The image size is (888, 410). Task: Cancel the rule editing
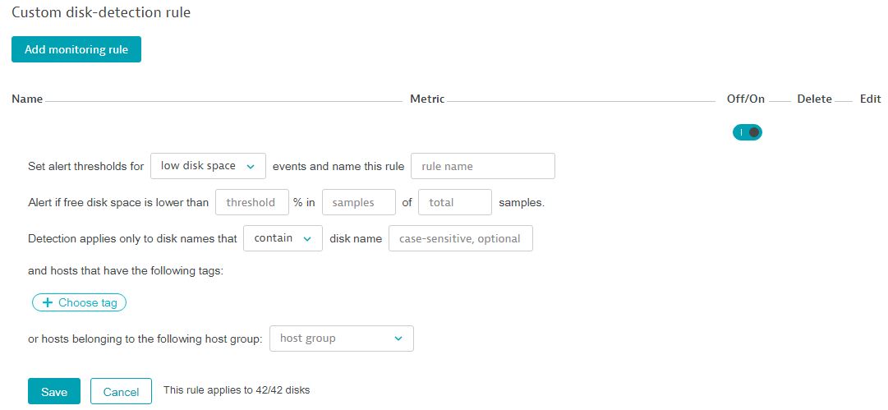coord(121,392)
